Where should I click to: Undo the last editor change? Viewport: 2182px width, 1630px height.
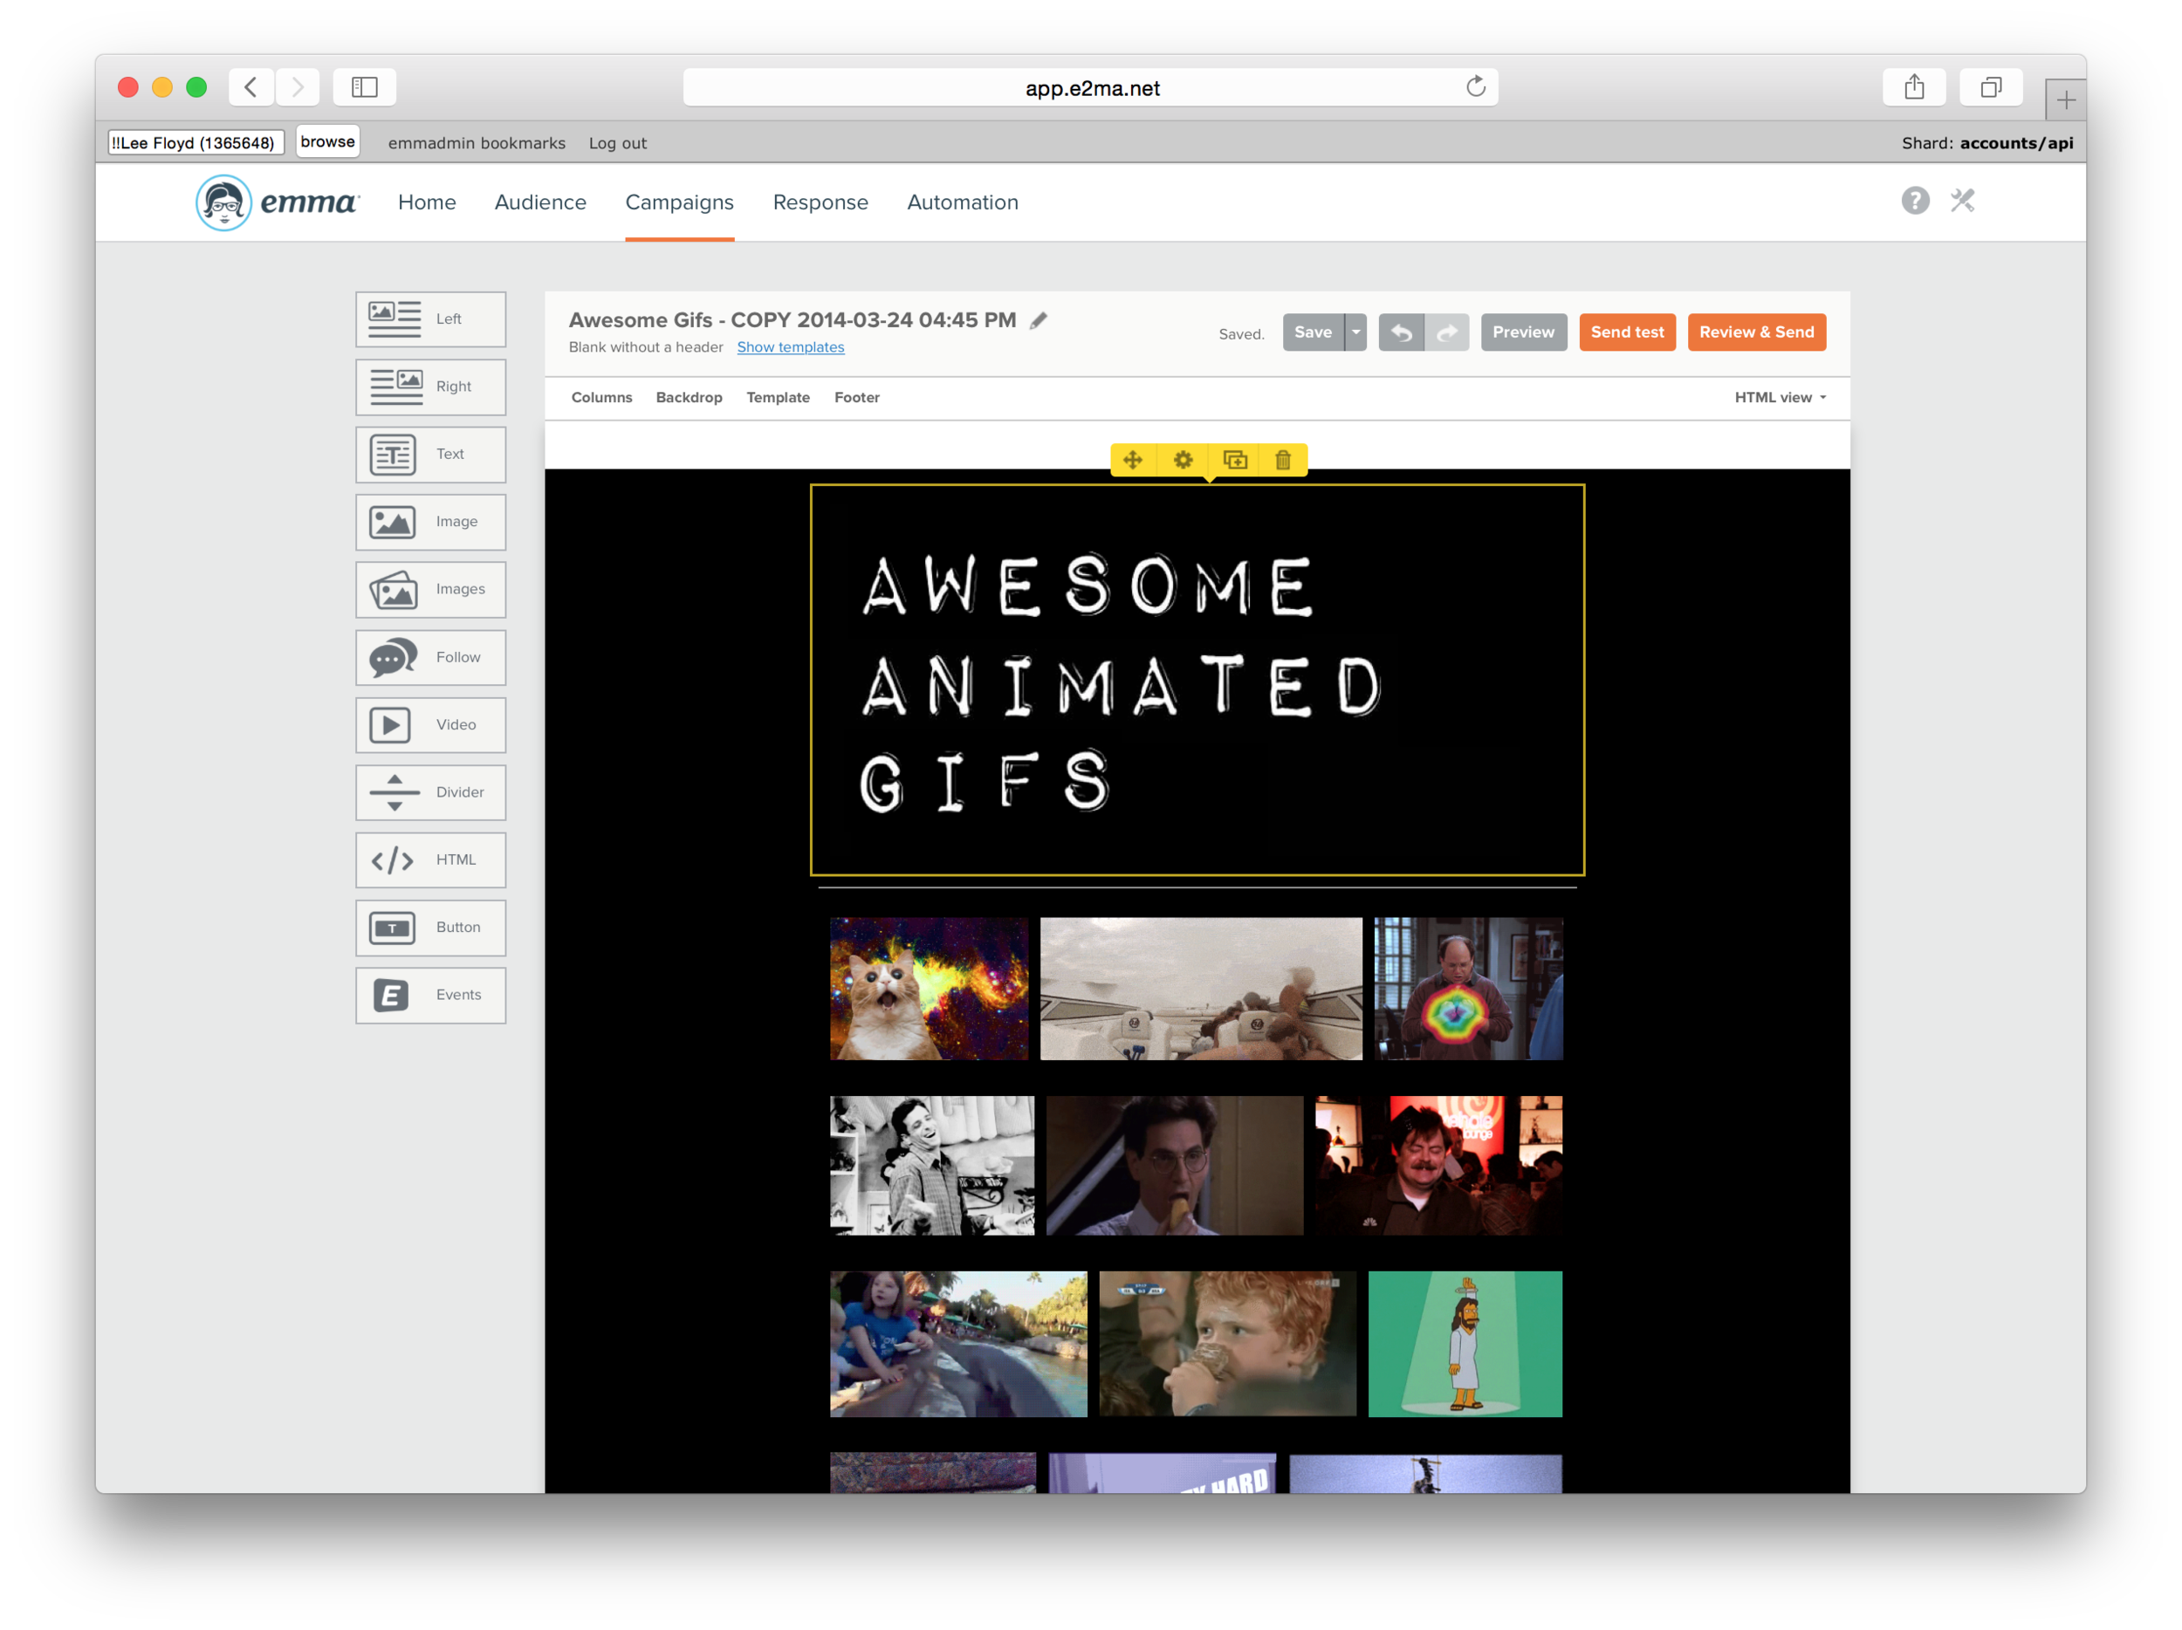pos(1401,332)
